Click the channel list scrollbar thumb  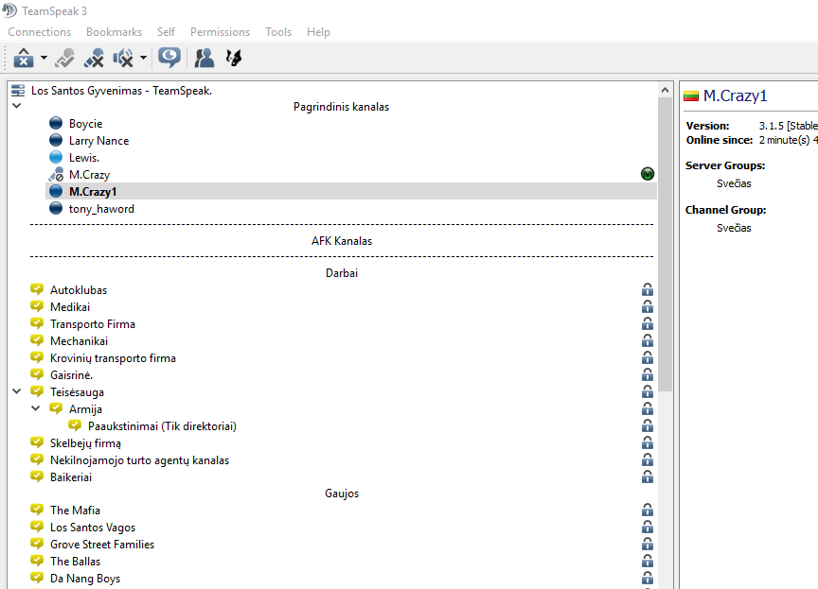pyautogui.click(x=666, y=244)
